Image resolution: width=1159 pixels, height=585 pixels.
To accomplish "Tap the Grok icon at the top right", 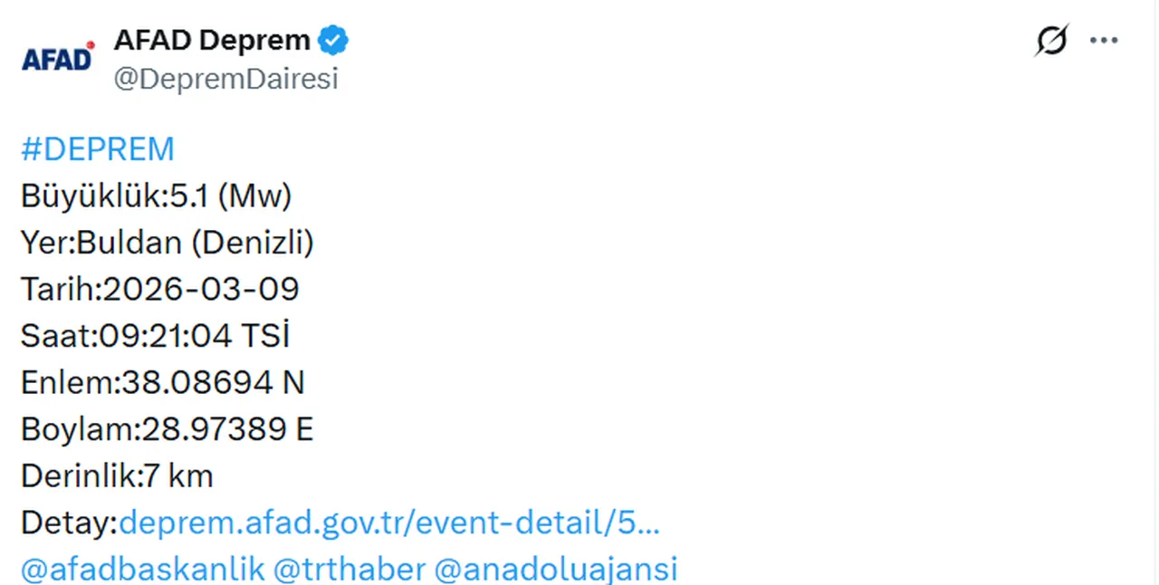I will coord(1050,40).
